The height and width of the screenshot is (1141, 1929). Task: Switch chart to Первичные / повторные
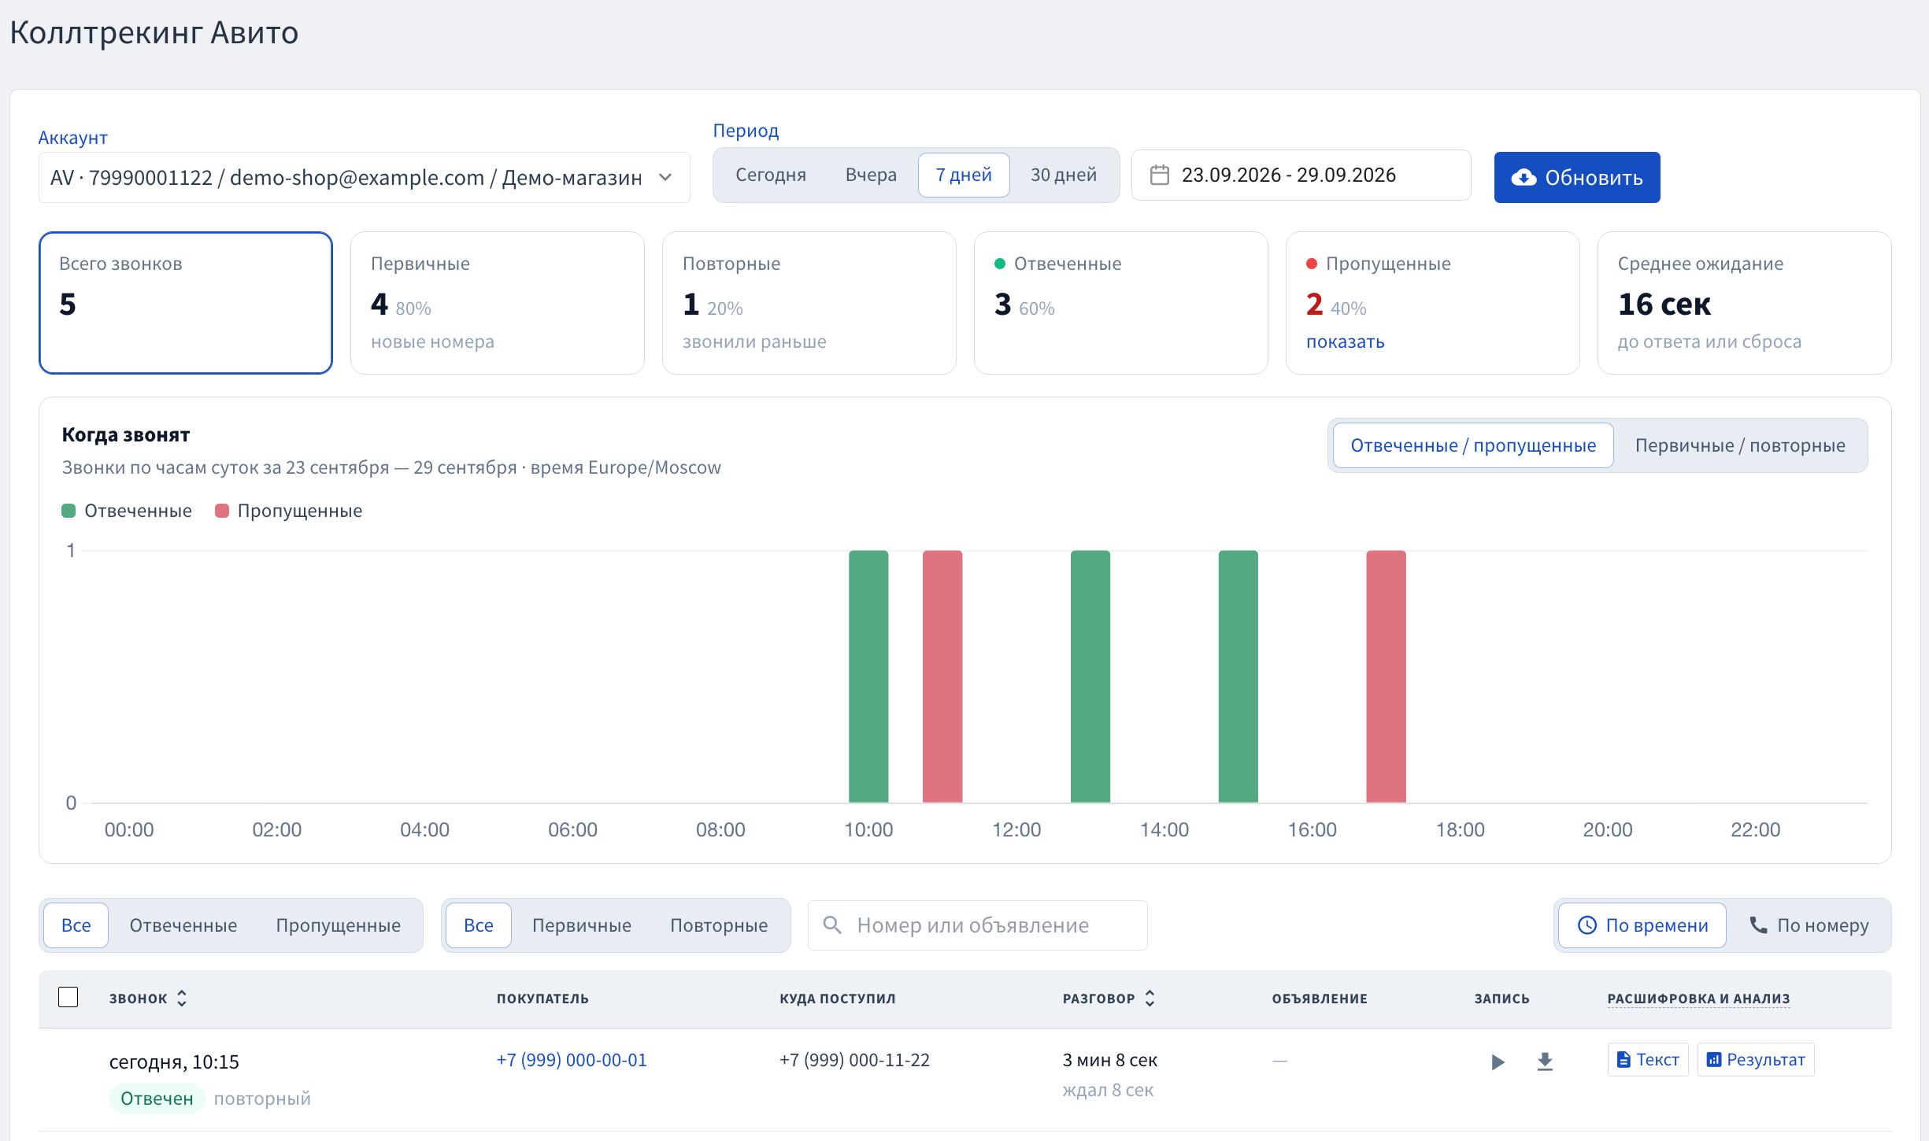[x=1740, y=445]
